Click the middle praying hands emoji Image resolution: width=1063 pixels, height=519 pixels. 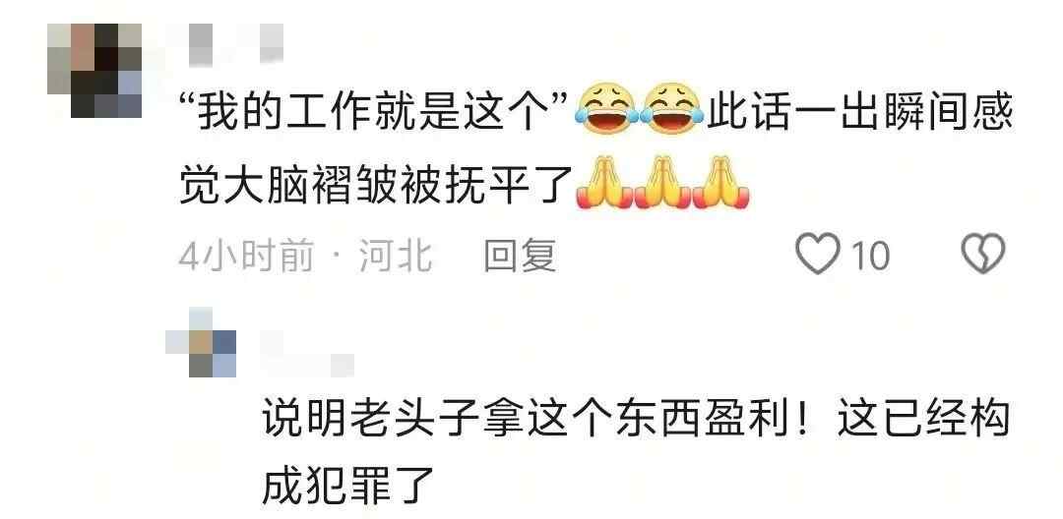pyautogui.click(x=663, y=184)
